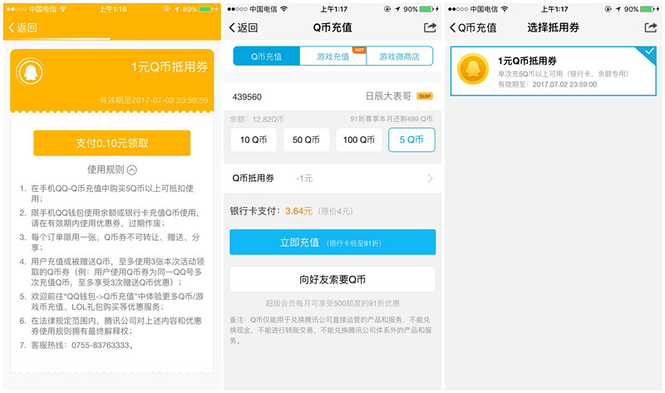
Task: Tap the white QQ penguin logo on orange coupon
Action: click(30, 71)
